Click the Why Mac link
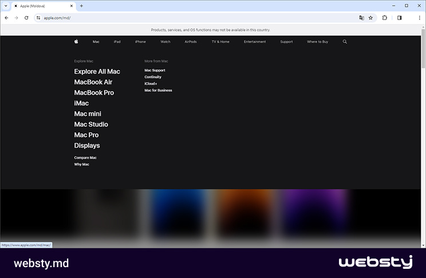 click(x=81, y=165)
